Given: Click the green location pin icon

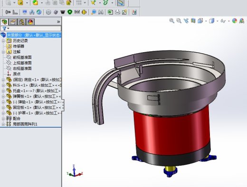Looking at the screenshot, I should pyautogui.click(x=70, y=12).
